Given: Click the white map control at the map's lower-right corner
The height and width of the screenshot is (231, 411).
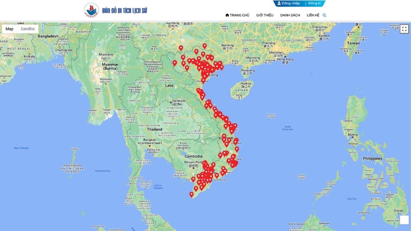Looking at the screenshot, I should pyautogui.click(x=404, y=220).
